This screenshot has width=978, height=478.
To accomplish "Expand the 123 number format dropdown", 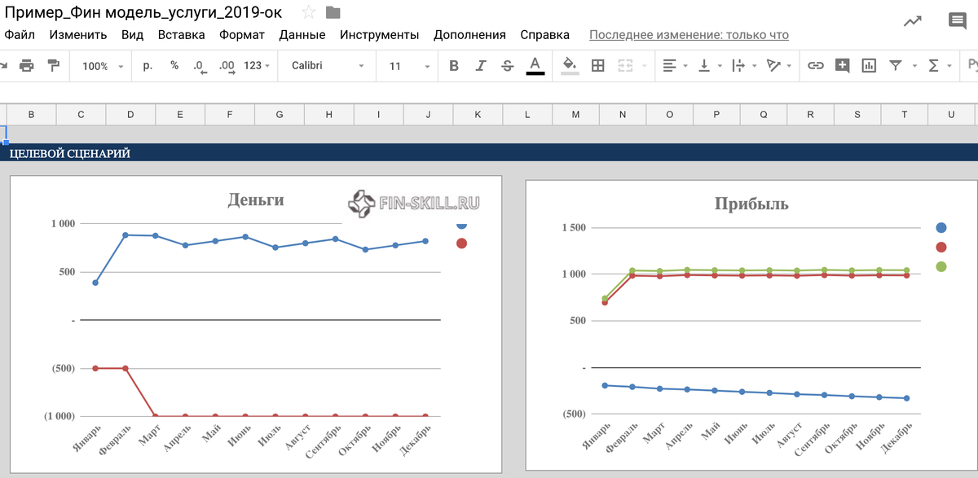I will click(x=269, y=67).
